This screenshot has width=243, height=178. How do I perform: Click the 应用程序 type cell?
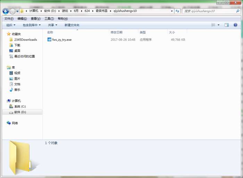(146, 40)
